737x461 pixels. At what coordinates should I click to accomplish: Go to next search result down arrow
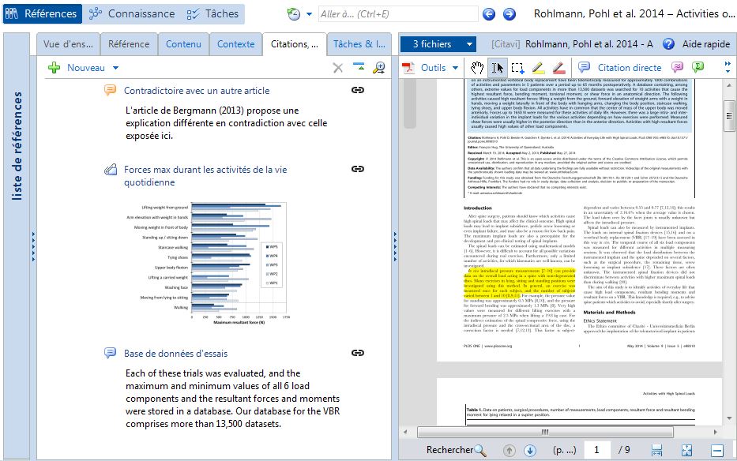pyautogui.click(x=530, y=450)
